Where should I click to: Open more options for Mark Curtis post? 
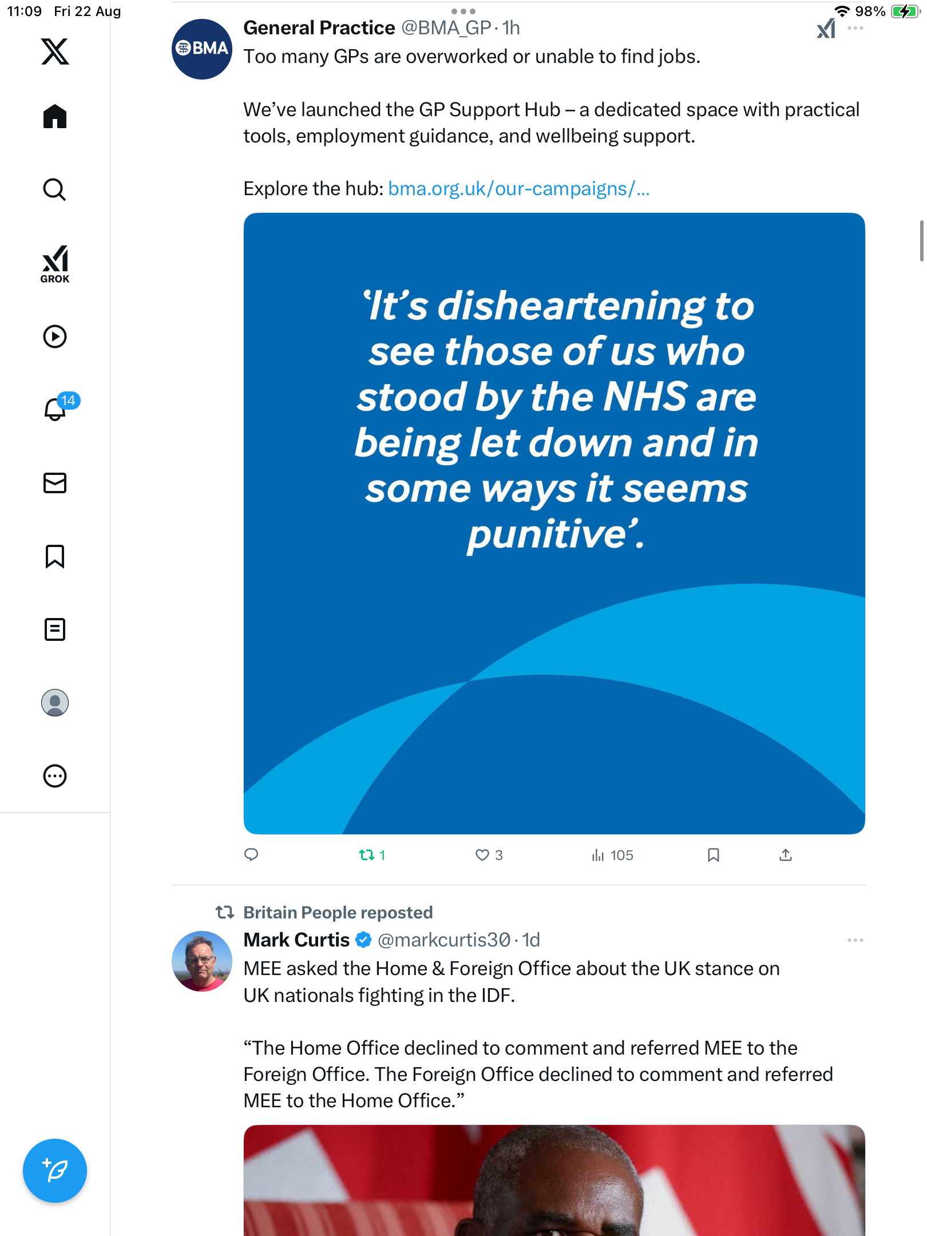[x=855, y=940]
